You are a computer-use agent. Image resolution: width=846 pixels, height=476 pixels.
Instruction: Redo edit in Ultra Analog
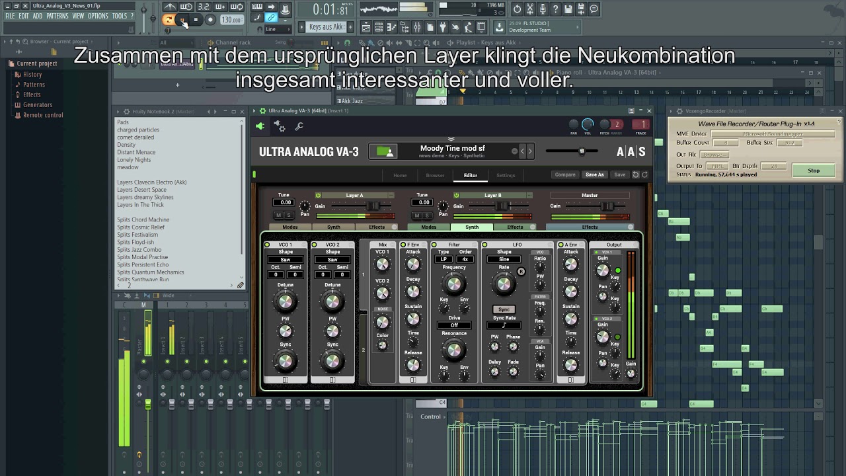tap(644, 175)
